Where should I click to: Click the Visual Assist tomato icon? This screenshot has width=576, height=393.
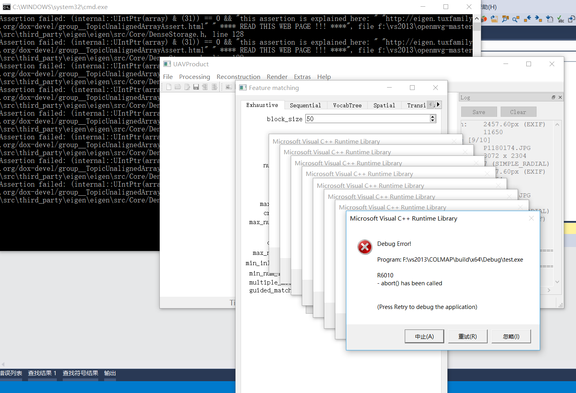tap(484, 19)
